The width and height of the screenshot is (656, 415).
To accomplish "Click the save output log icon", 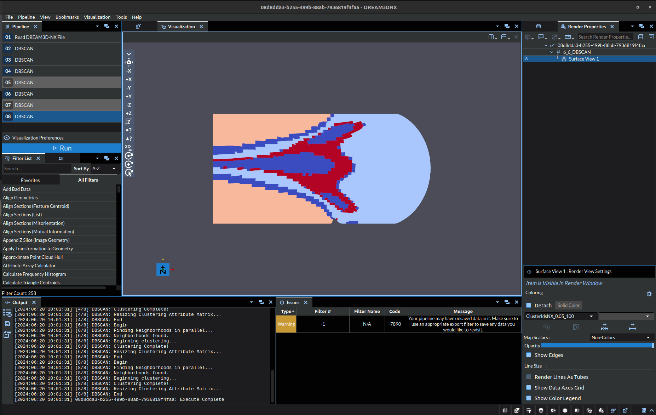I will click(7, 324).
